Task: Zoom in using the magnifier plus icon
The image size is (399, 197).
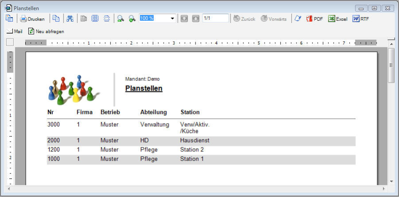Action: tap(132, 19)
